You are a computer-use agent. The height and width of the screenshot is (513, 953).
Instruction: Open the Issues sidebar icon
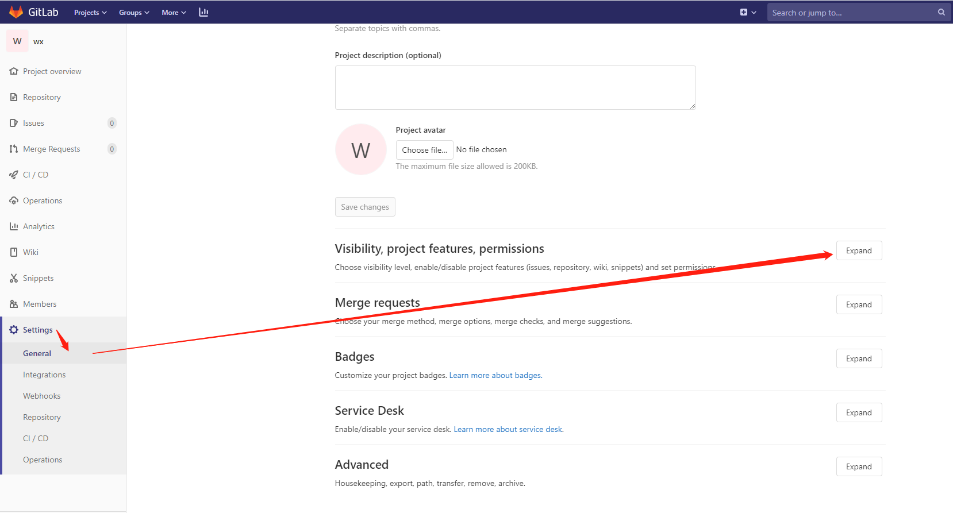click(x=14, y=122)
